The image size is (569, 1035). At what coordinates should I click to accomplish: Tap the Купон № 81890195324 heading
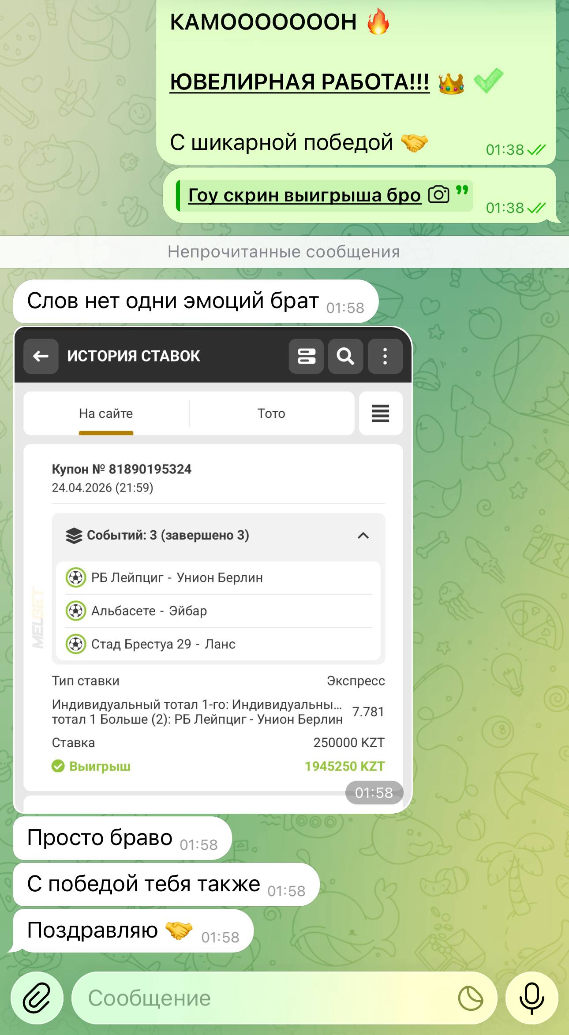pos(122,469)
